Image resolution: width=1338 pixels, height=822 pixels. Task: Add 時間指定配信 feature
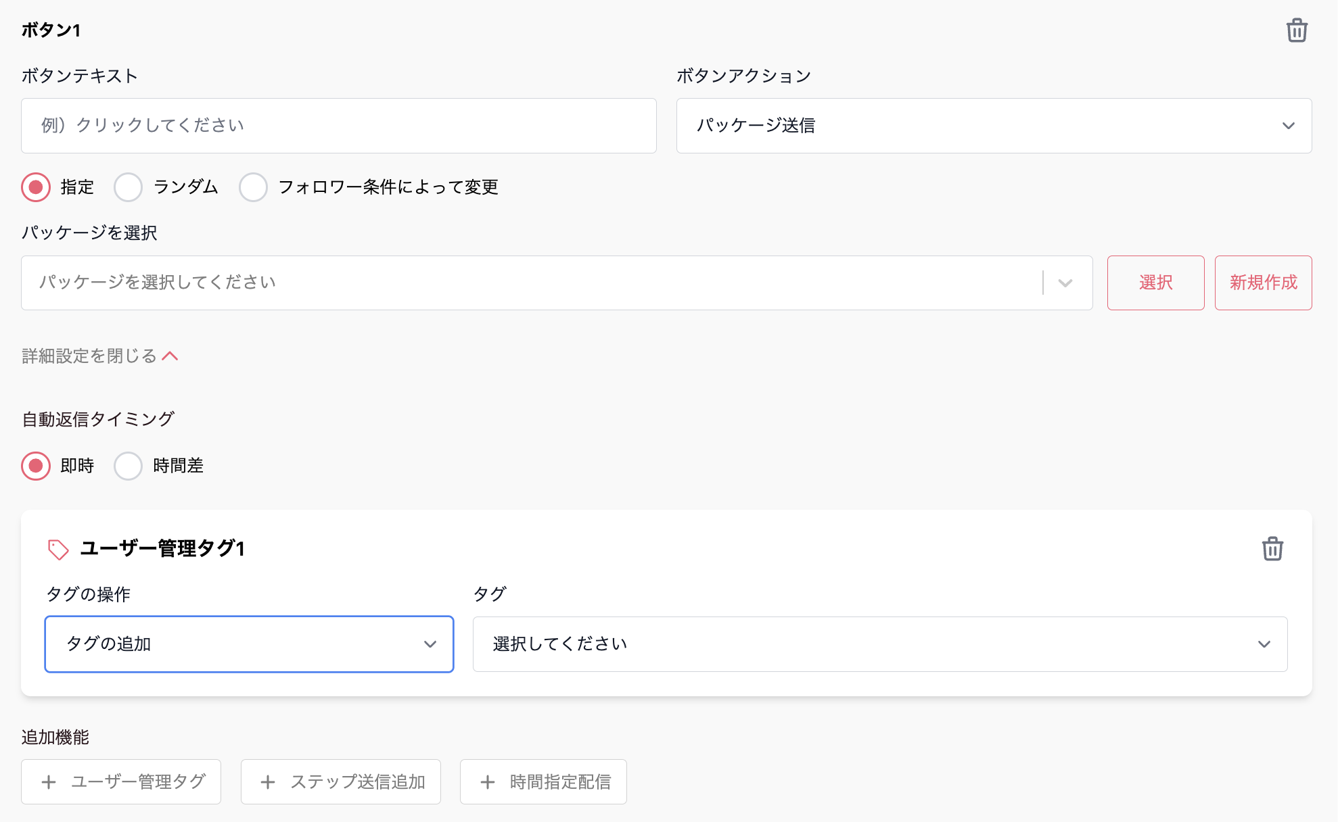(x=543, y=782)
